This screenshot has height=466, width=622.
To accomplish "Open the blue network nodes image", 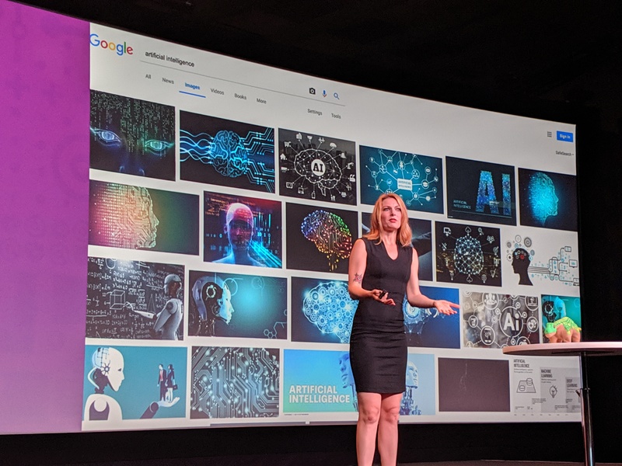I will tap(401, 179).
